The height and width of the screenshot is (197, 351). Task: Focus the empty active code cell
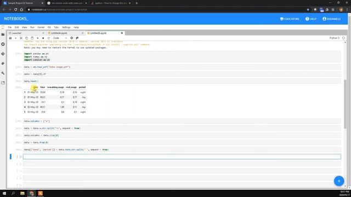pyautogui.click(x=182, y=157)
